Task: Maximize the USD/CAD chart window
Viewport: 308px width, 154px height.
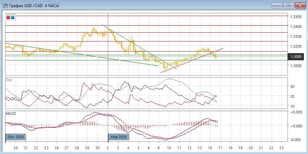Action: coord(288,5)
